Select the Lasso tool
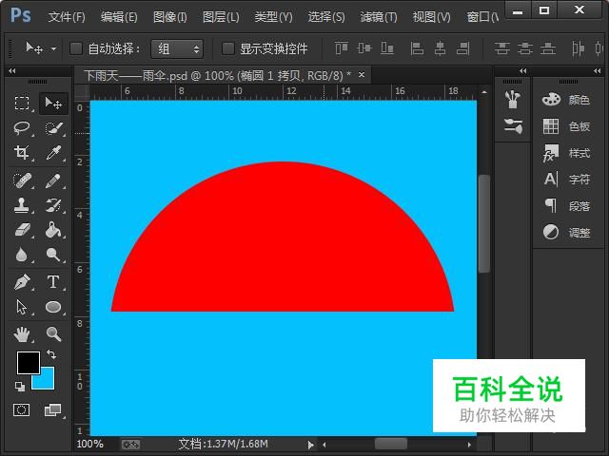The image size is (609, 456). (x=22, y=128)
